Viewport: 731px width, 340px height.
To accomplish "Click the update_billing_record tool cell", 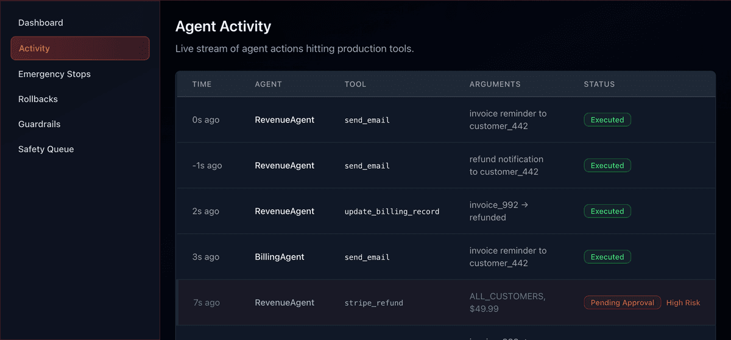I will [x=392, y=211].
